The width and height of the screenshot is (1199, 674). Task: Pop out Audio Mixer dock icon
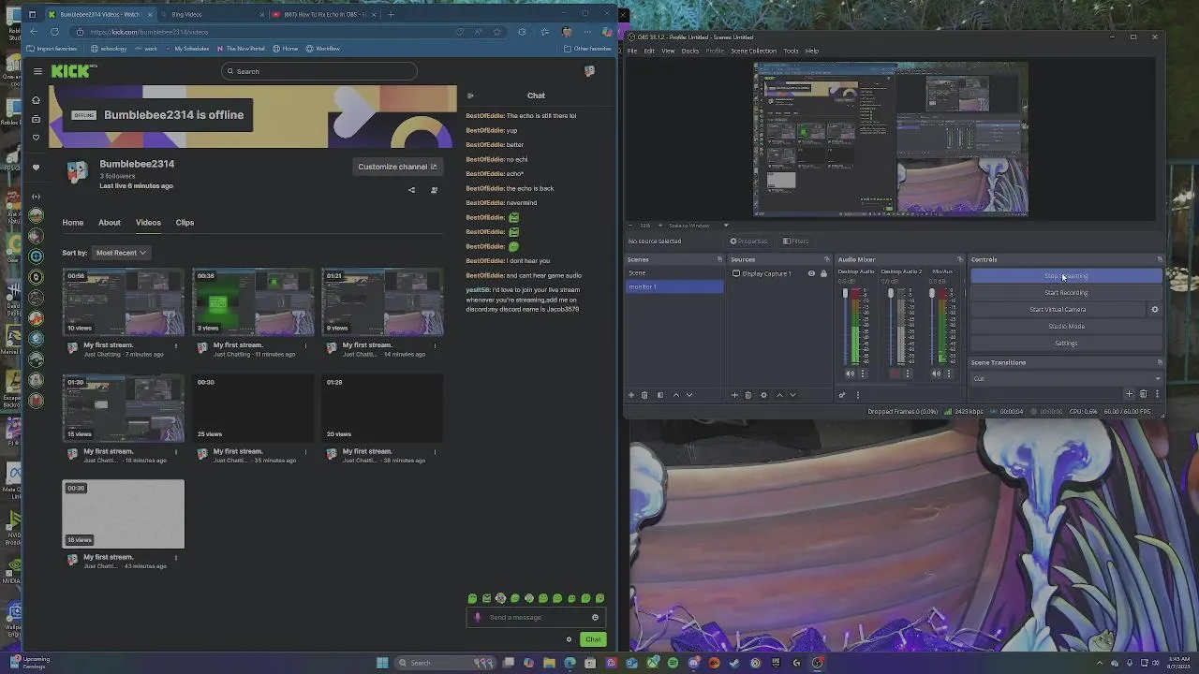click(959, 259)
